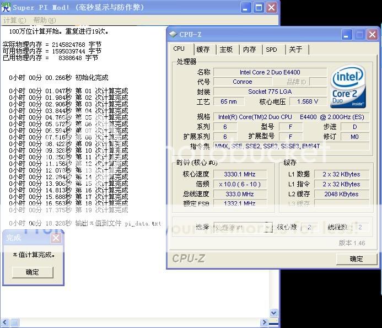Click the horizontal scrollbar thumb in Super PI

[x=14, y=322]
